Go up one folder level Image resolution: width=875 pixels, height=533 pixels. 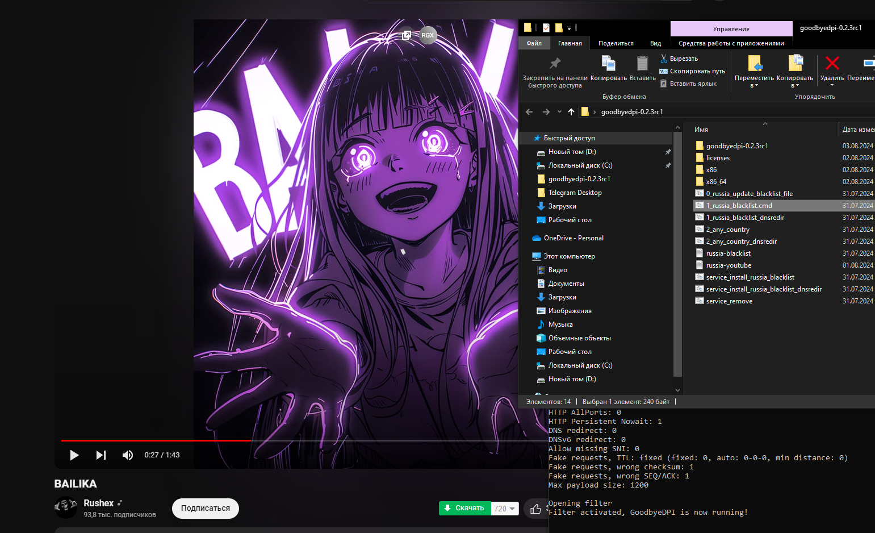(571, 112)
